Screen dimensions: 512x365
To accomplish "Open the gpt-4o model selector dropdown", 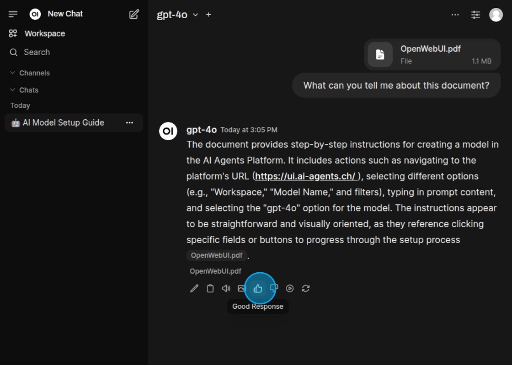I will (177, 15).
